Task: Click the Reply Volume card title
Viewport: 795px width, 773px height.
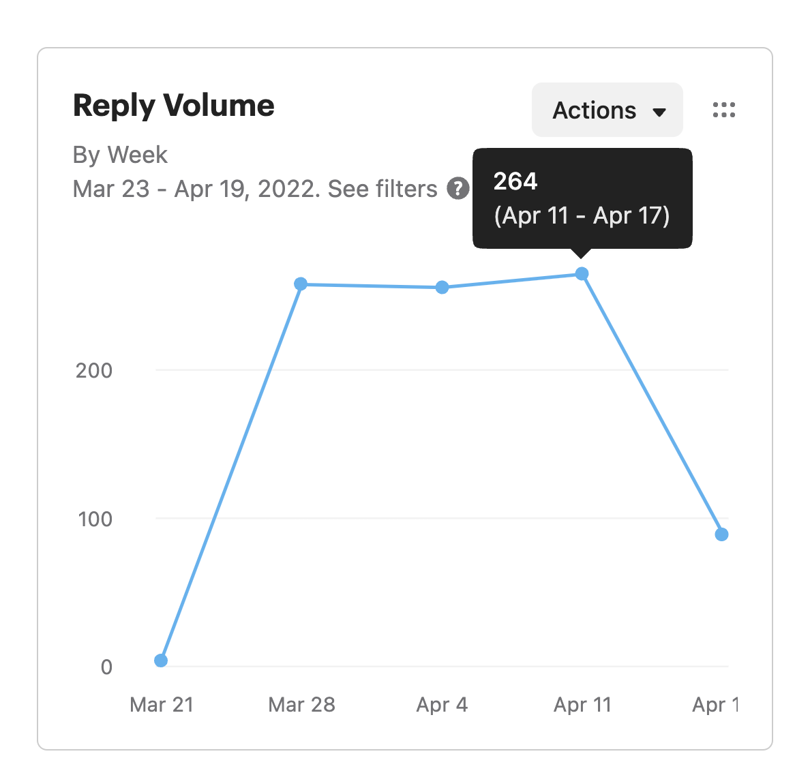Action: coord(173,106)
